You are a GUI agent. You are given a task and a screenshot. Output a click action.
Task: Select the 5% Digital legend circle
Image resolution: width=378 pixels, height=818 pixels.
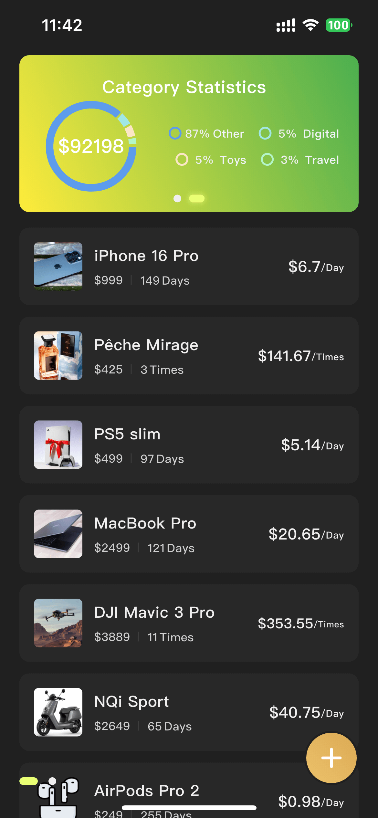[x=265, y=133]
